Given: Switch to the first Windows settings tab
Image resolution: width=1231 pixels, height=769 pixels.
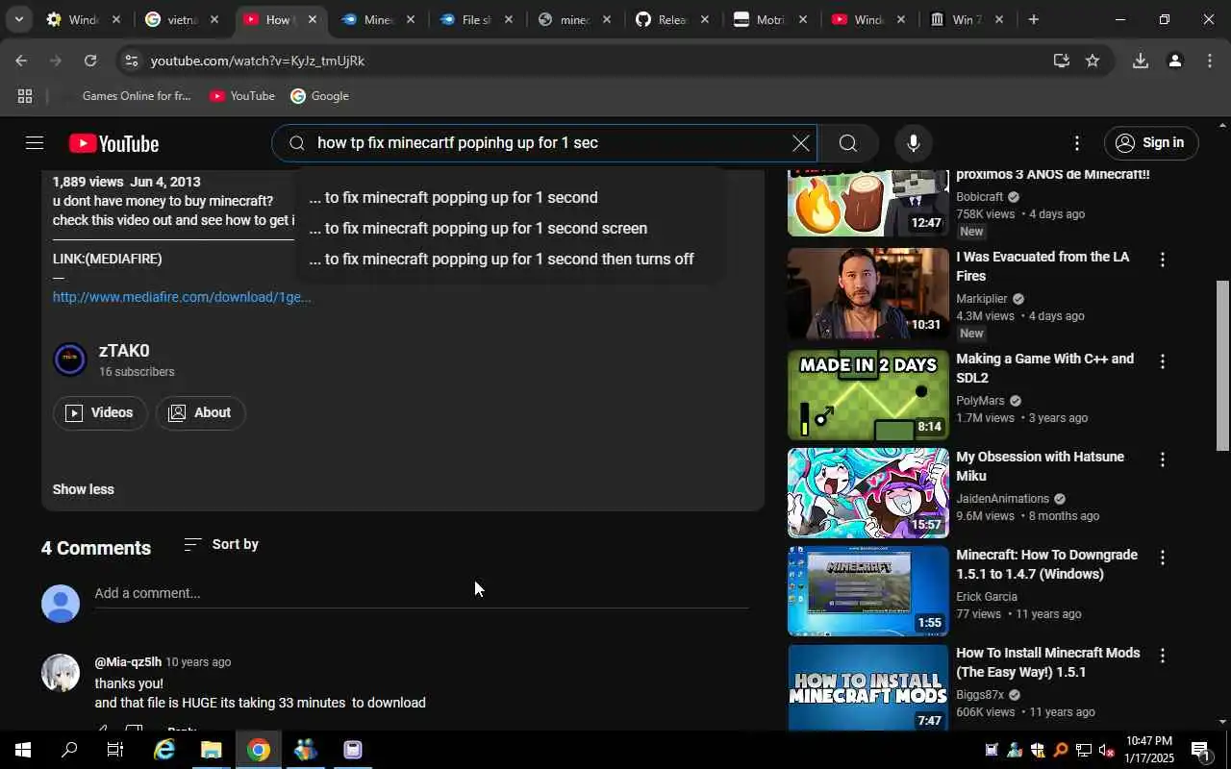Looking at the screenshot, I should click(83, 19).
